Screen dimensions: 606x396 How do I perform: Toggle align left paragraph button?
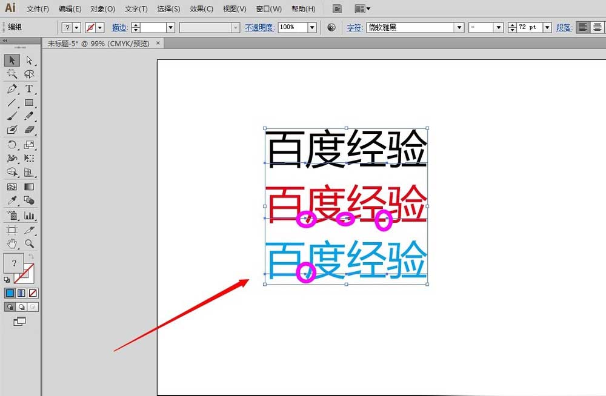(x=583, y=27)
